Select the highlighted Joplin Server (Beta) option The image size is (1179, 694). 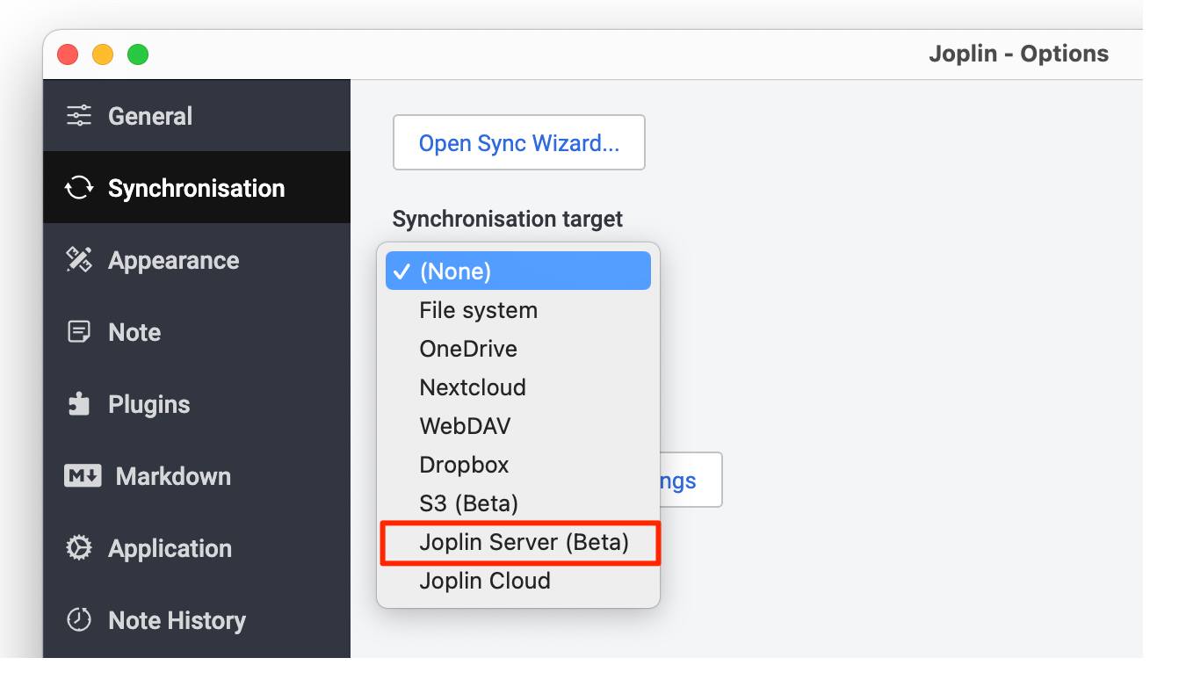518,542
